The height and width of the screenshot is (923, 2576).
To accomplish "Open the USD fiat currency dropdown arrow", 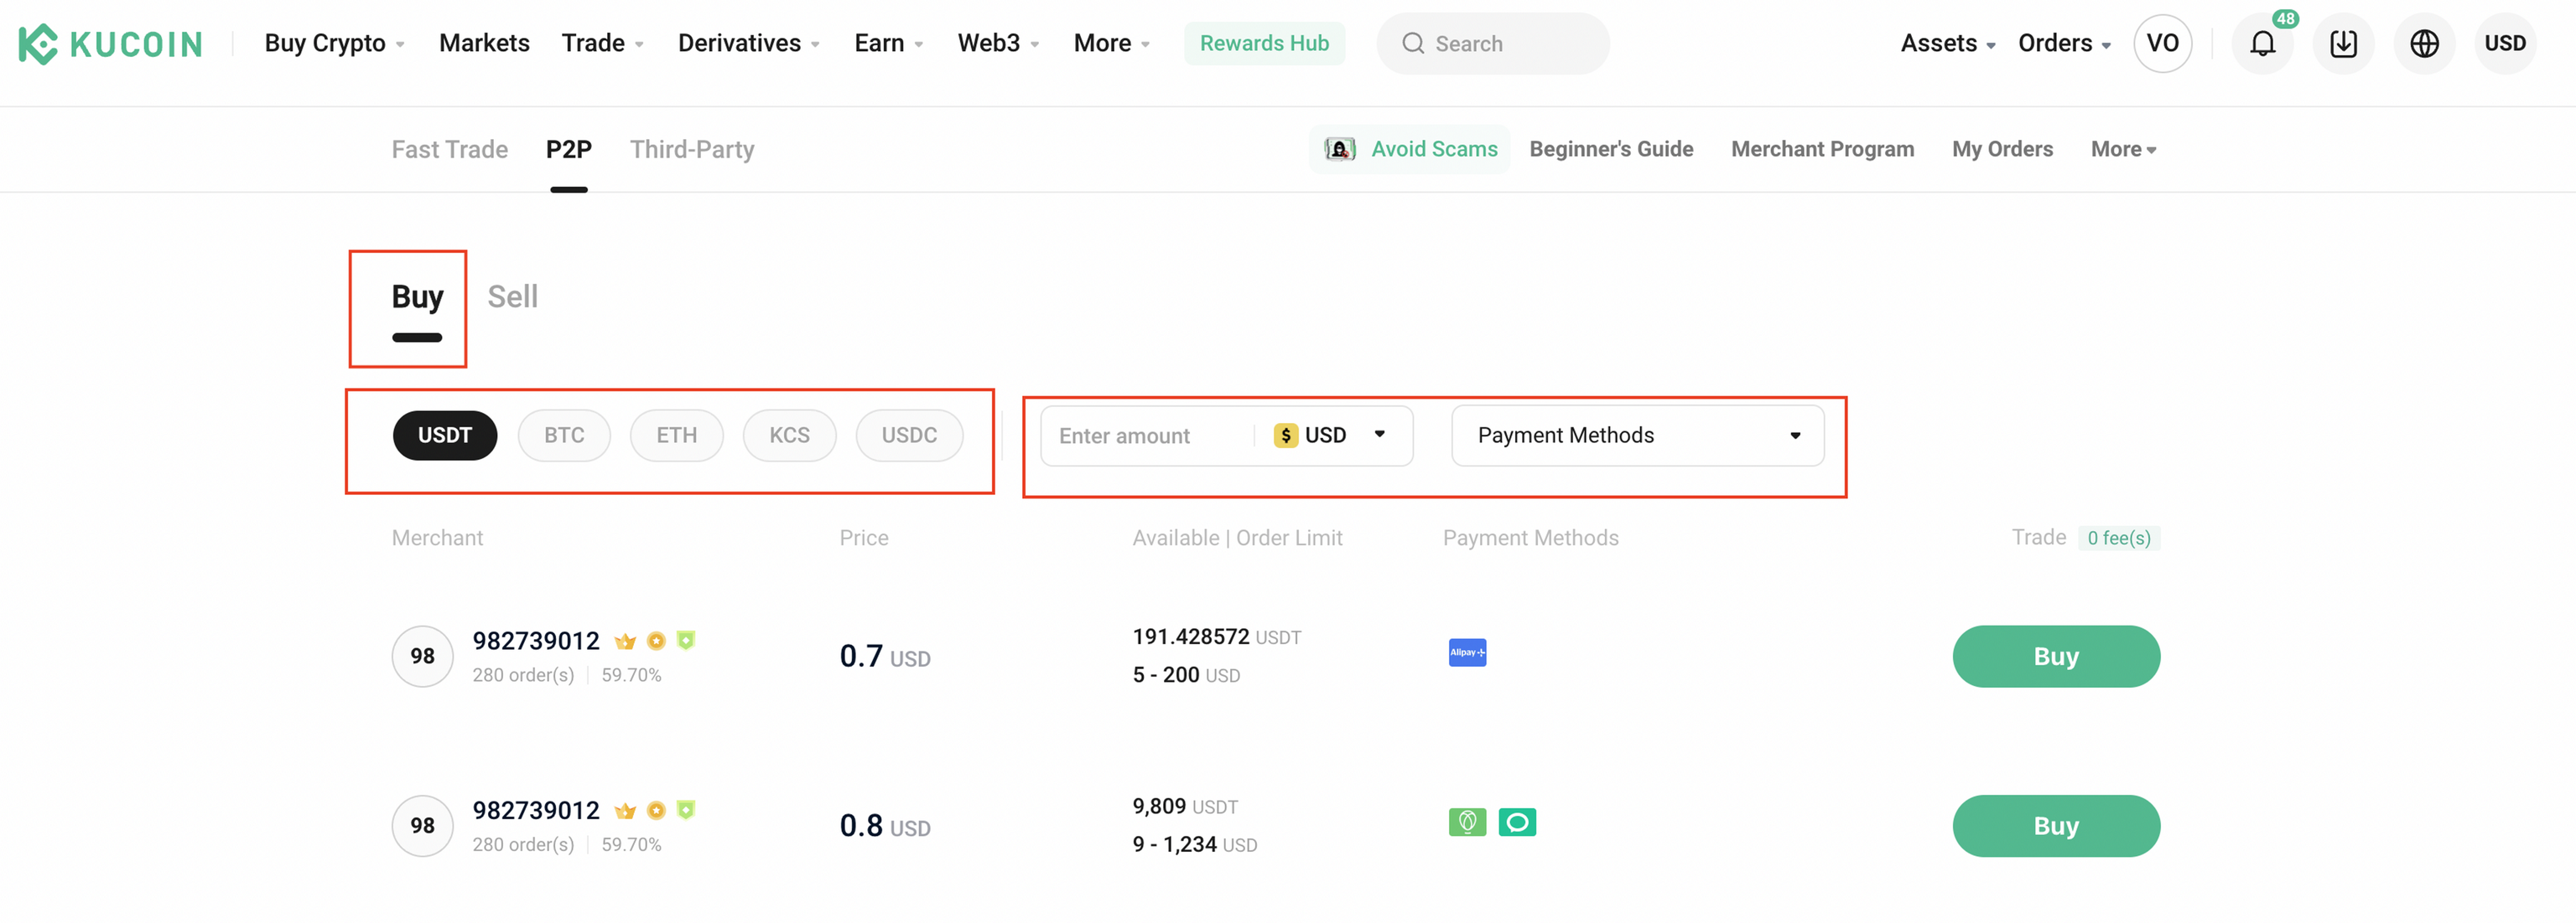I will click(x=1379, y=435).
